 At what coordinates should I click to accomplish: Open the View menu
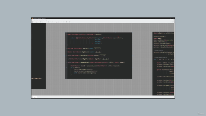click(37, 20)
